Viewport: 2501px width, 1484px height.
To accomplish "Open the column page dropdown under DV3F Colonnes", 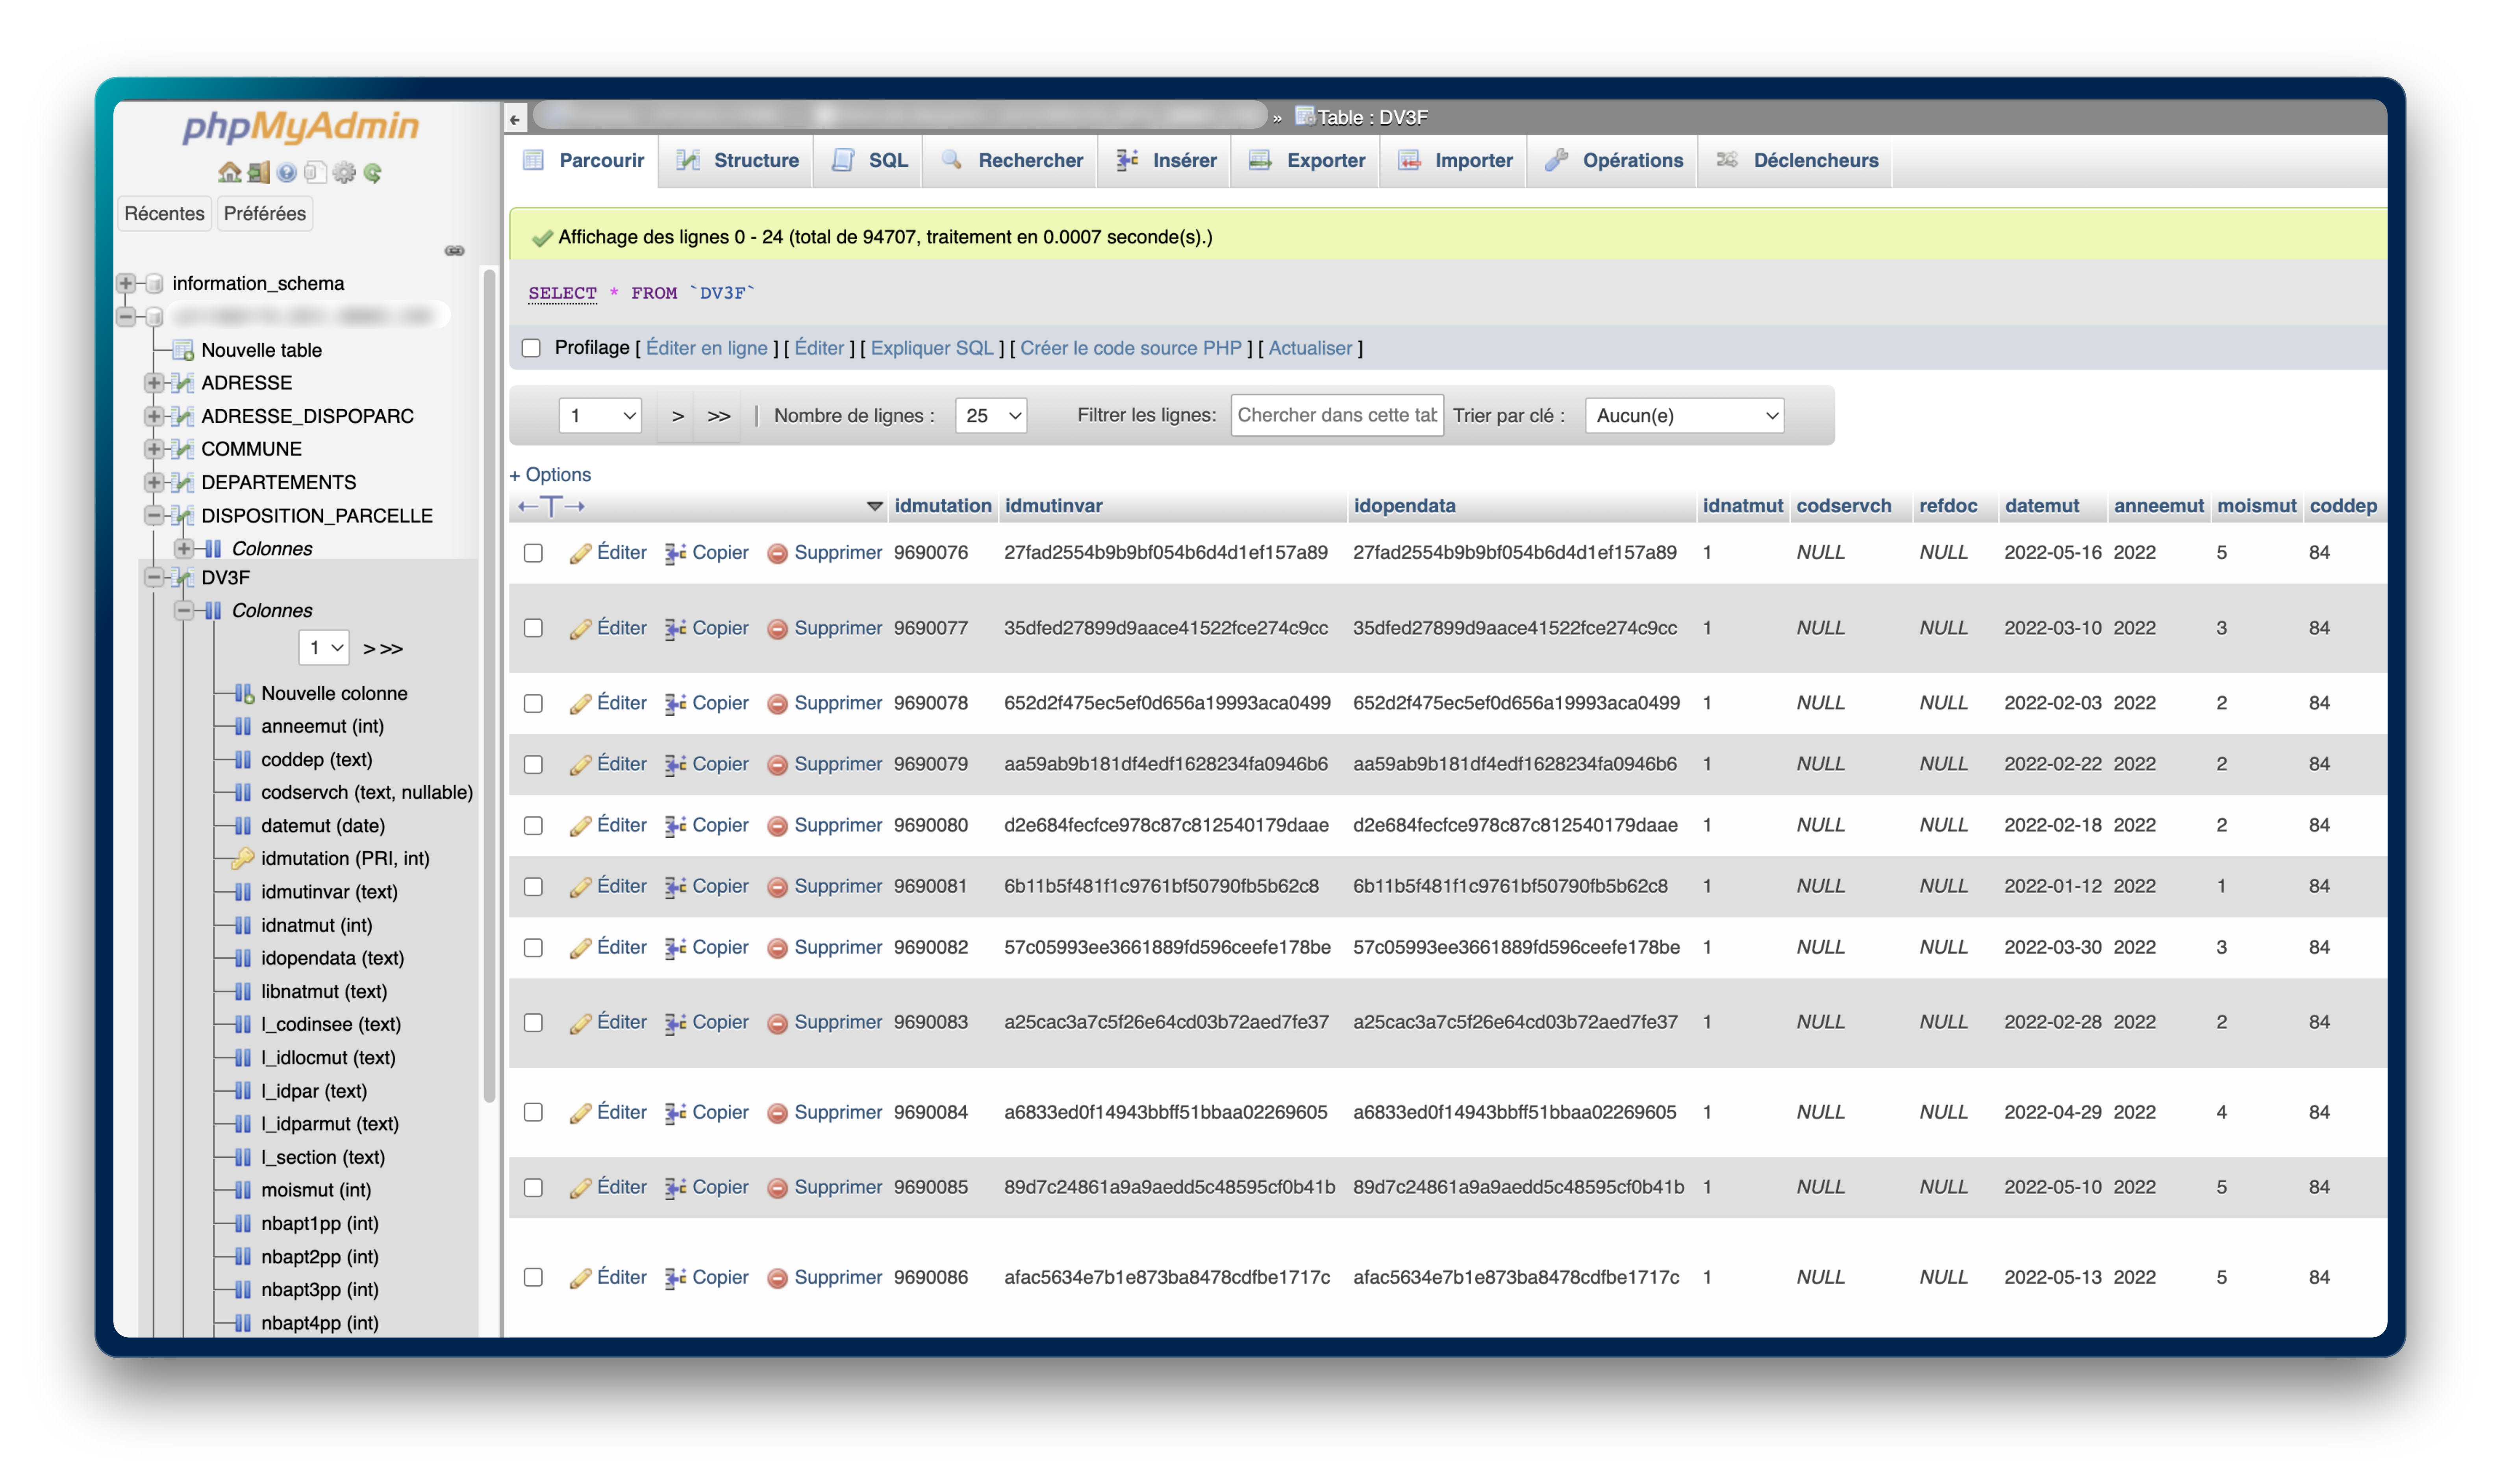I will click(x=323, y=648).
